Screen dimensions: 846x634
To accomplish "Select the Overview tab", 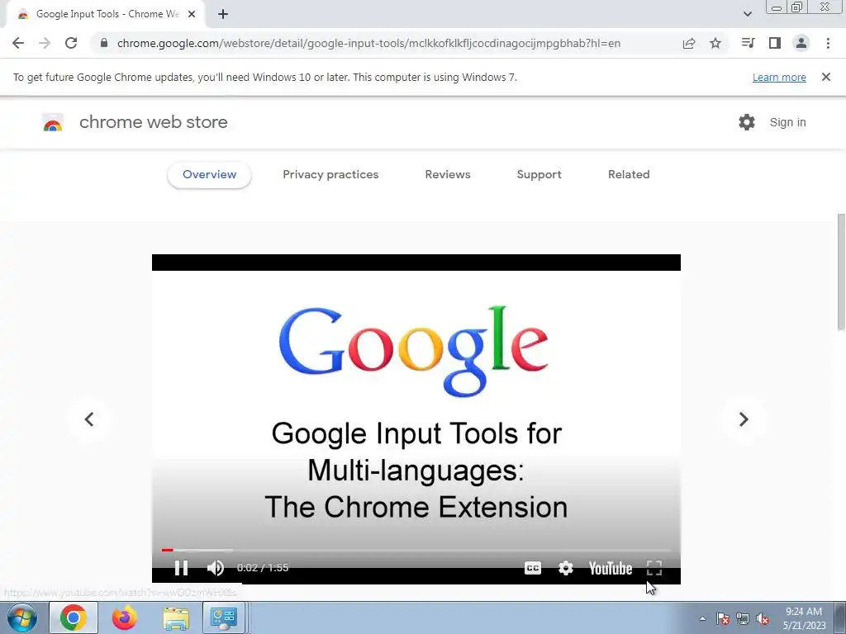I will coord(209,175).
